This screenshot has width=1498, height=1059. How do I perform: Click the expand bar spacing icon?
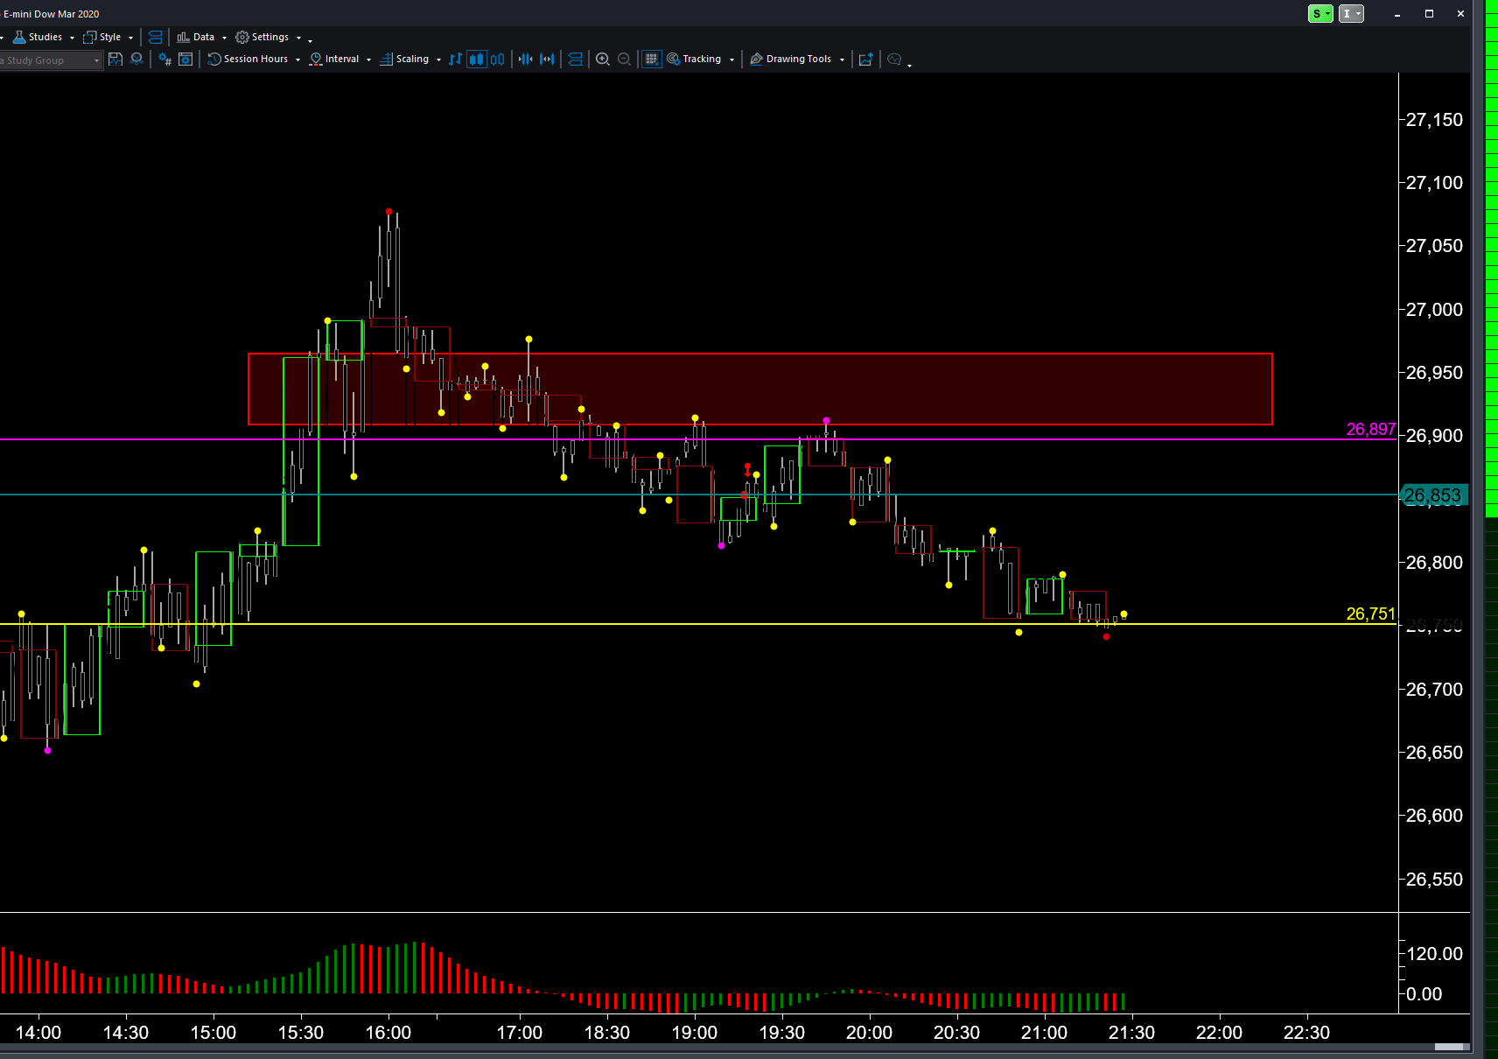click(547, 60)
